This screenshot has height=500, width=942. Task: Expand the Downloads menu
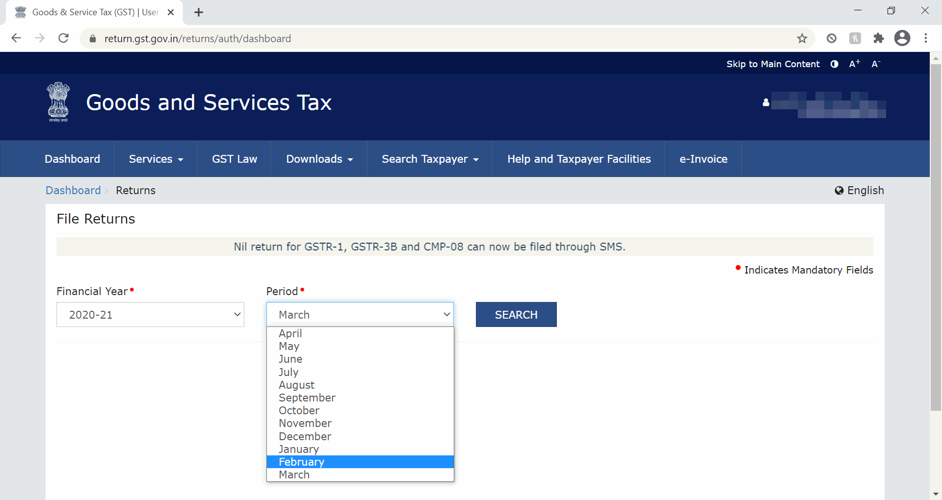[319, 159]
